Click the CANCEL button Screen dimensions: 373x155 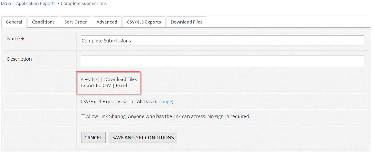click(x=93, y=137)
